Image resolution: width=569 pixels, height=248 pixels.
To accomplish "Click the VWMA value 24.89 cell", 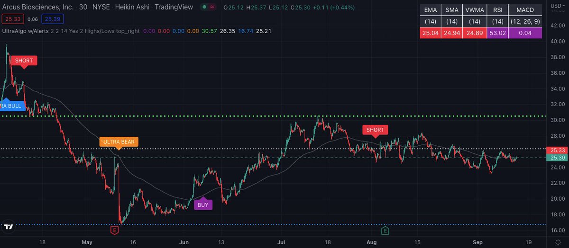I will tap(475, 33).
